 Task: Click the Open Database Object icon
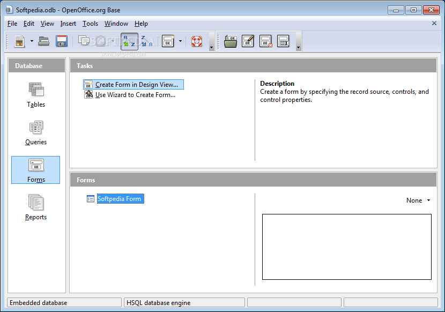[x=231, y=41]
